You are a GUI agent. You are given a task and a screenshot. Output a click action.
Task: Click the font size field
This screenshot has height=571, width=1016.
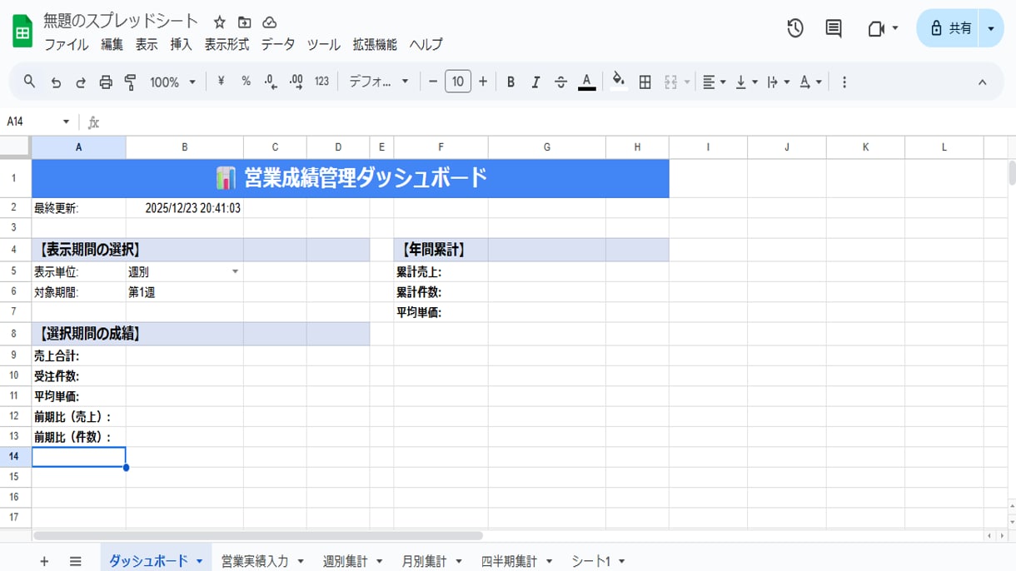click(x=458, y=82)
